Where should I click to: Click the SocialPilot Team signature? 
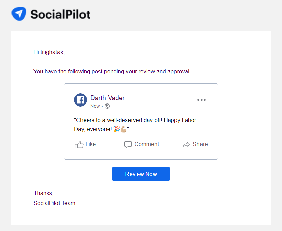(x=55, y=203)
